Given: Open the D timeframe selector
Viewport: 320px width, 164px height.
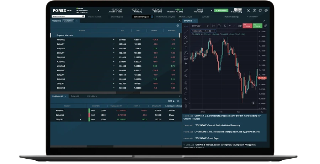Looking at the screenshot, I should [x=208, y=26].
